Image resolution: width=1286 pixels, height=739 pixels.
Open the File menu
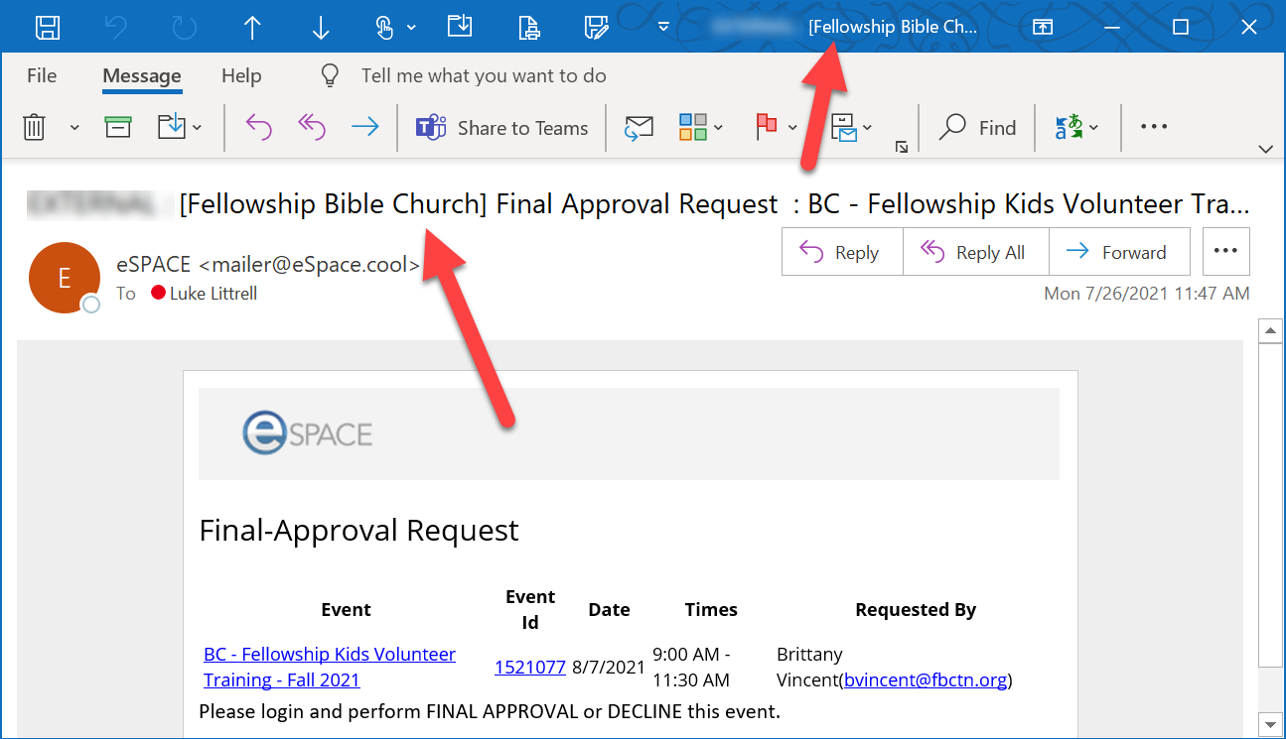42,75
